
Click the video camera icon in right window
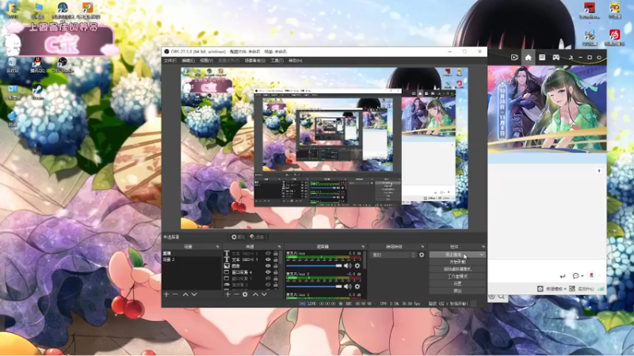click(514, 57)
